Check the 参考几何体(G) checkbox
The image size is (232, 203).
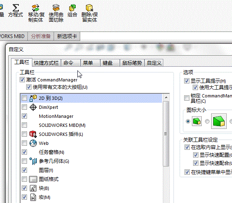pos(24,161)
